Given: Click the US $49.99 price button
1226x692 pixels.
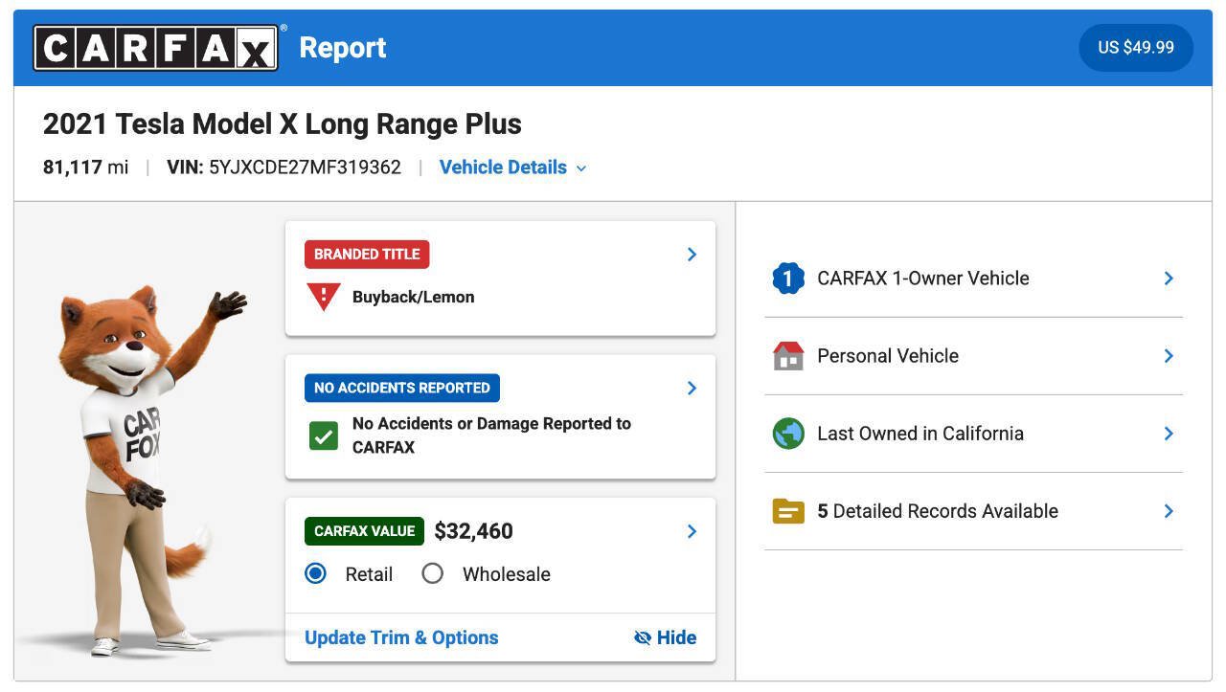Looking at the screenshot, I should pos(1136,48).
